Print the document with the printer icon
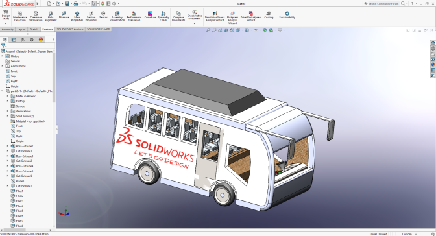The height and width of the screenshot is (236, 436). coord(76,4)
